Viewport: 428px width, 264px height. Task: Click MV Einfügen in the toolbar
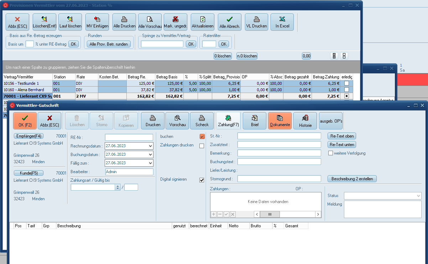(x=97, y=22)
